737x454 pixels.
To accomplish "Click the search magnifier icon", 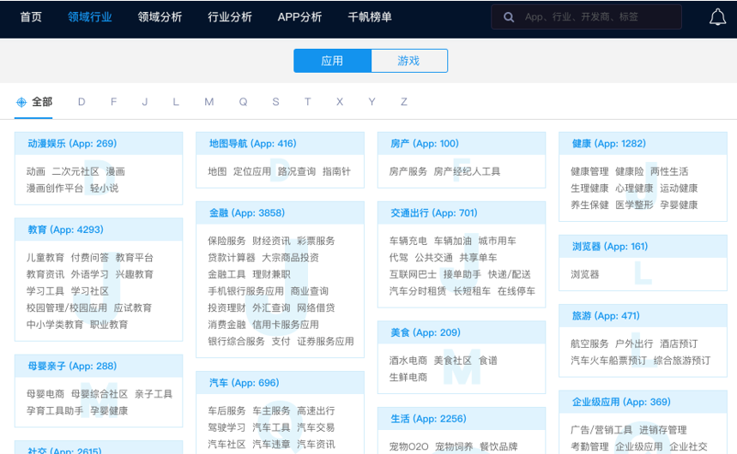I will click(508, 17).
